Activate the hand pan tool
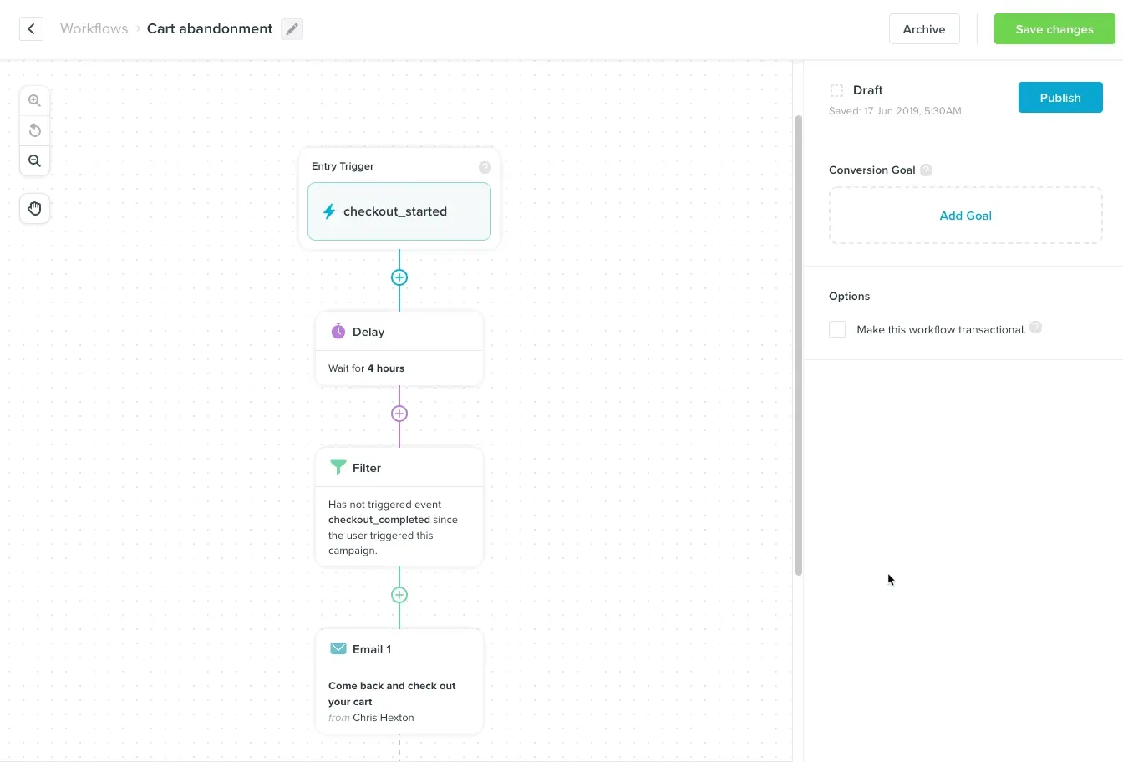 pyautogui.click(x=34, y=208)
